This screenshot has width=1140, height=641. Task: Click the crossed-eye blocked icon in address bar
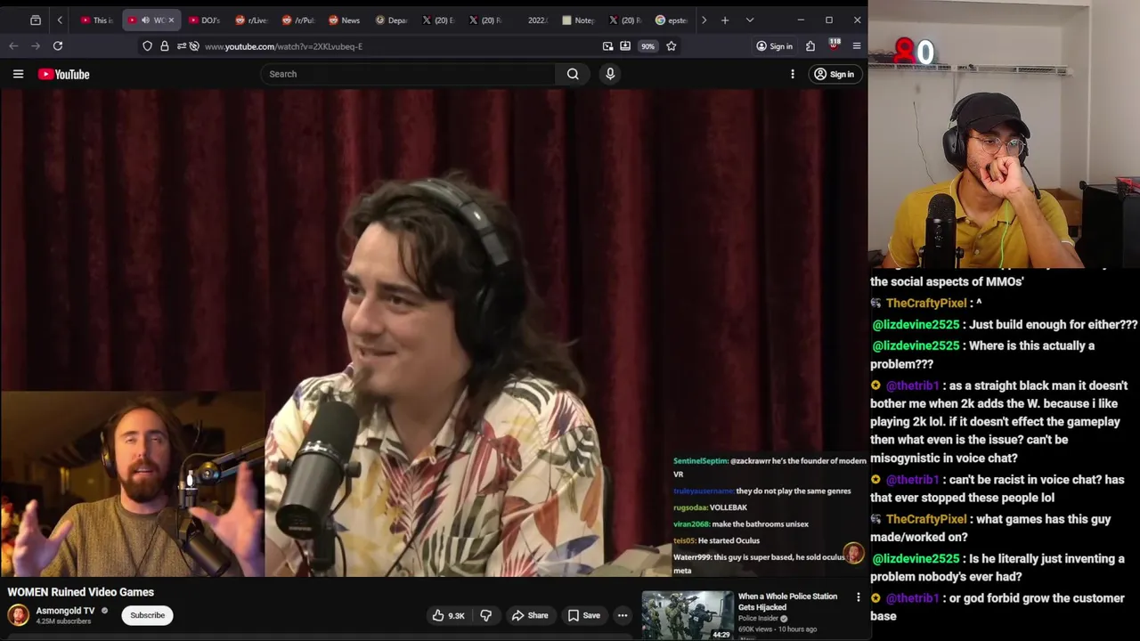point(194,46)
